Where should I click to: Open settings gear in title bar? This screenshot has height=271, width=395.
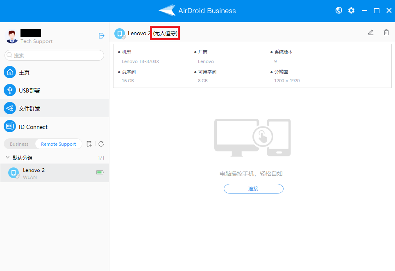coord(352,10)
